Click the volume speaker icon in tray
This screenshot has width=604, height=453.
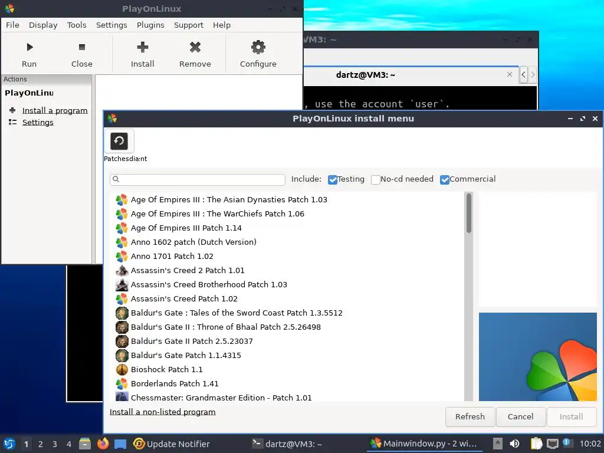(x=514, y=444)
